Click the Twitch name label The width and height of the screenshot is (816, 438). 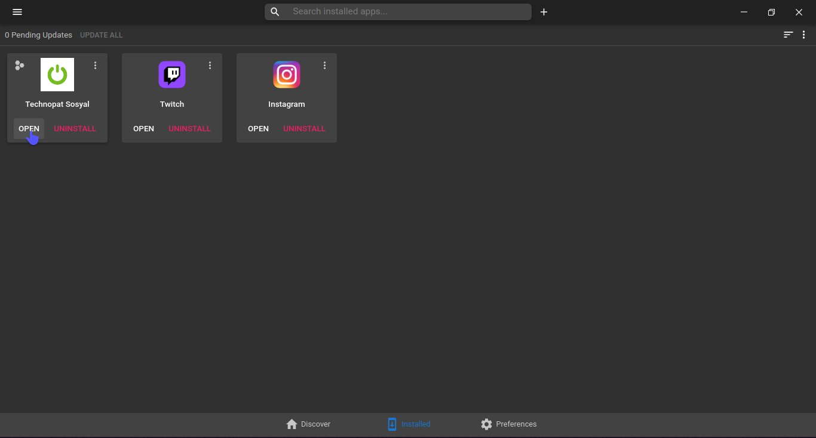172,104
